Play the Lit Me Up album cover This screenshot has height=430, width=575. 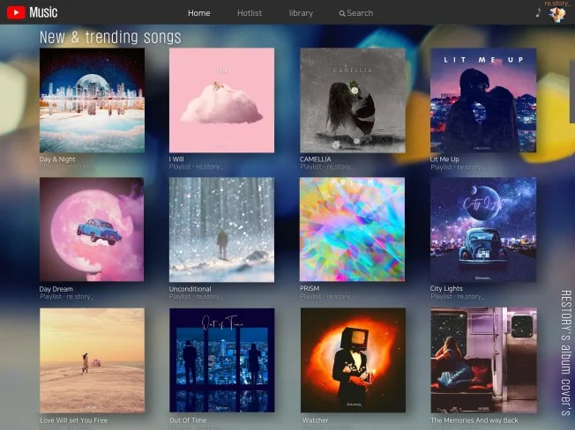coord(482,100)
